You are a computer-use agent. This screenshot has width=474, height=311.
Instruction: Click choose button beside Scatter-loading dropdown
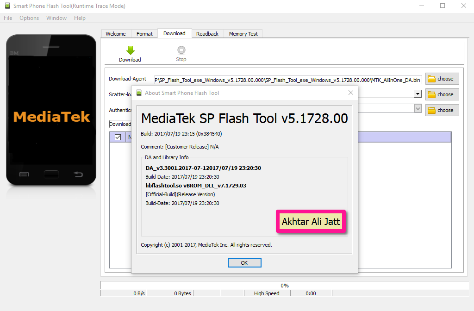click(442, 94)
